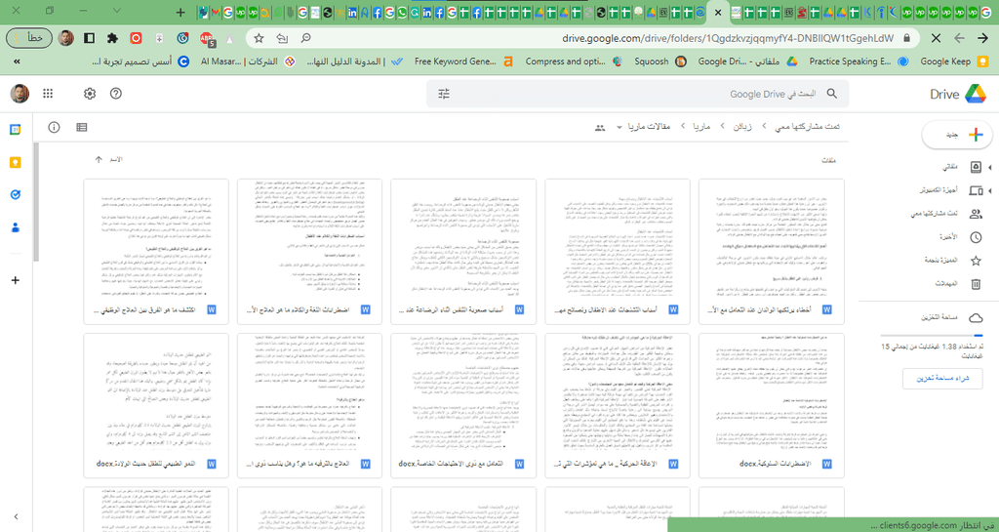Go to ماريا breadcrumb

(702, 127)
